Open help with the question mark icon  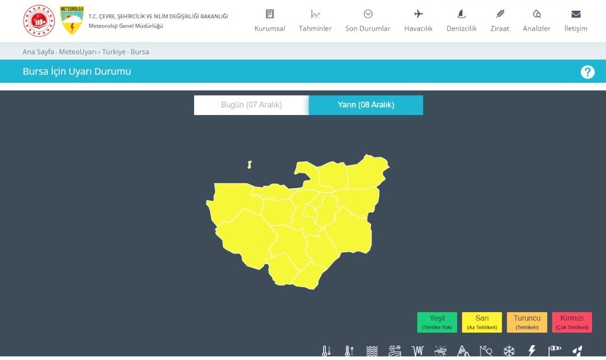[x=587, y=72]
